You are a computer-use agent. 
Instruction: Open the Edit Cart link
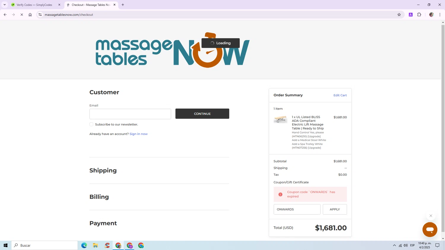pos(340,95)
